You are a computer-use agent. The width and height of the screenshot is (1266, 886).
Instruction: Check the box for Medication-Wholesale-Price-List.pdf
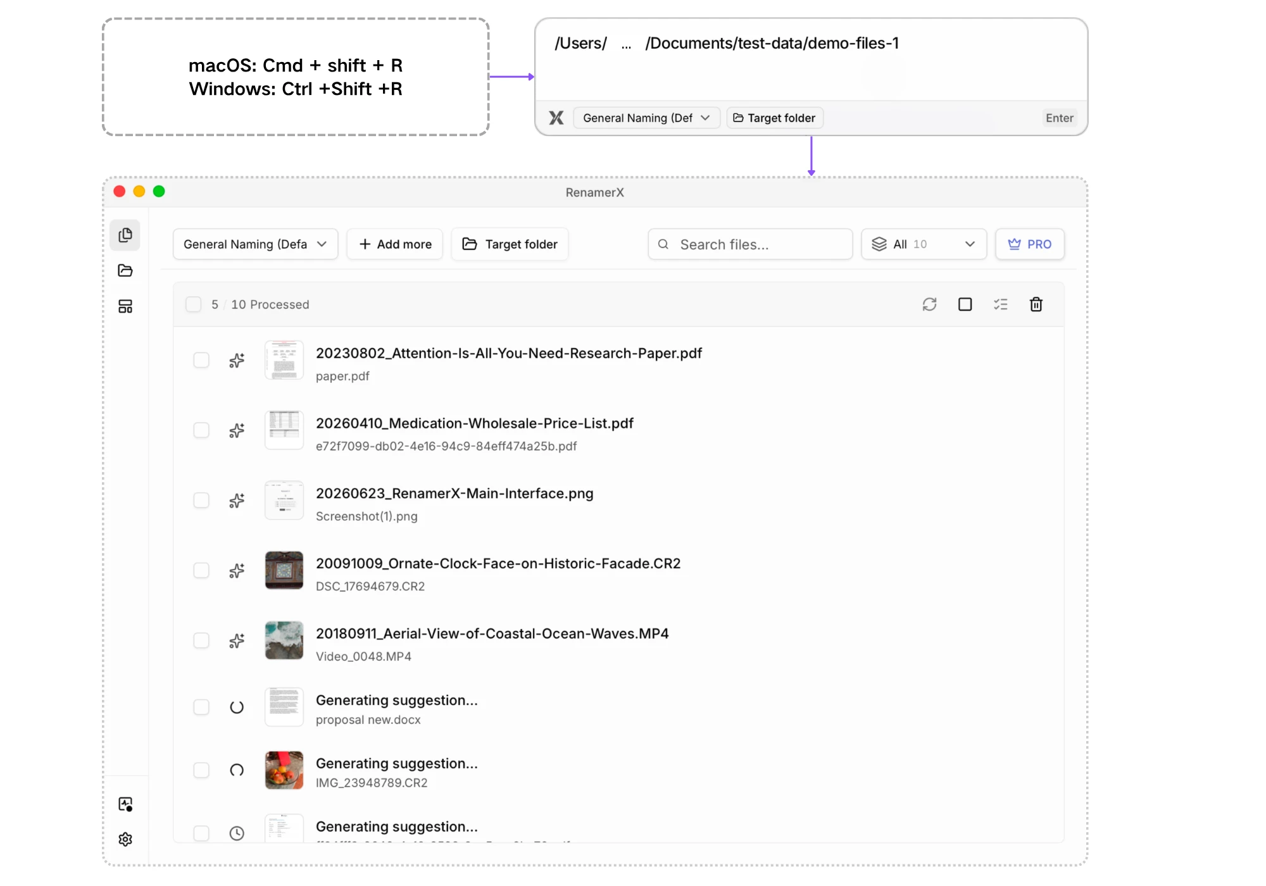[x=201, y=430]
